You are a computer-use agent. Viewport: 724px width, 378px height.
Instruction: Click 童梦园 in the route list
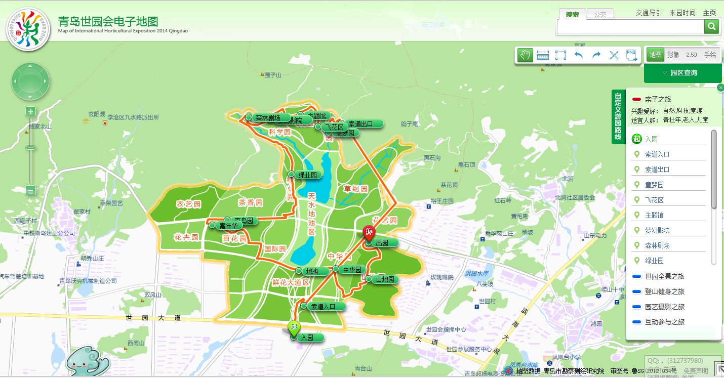pos(654,185)
